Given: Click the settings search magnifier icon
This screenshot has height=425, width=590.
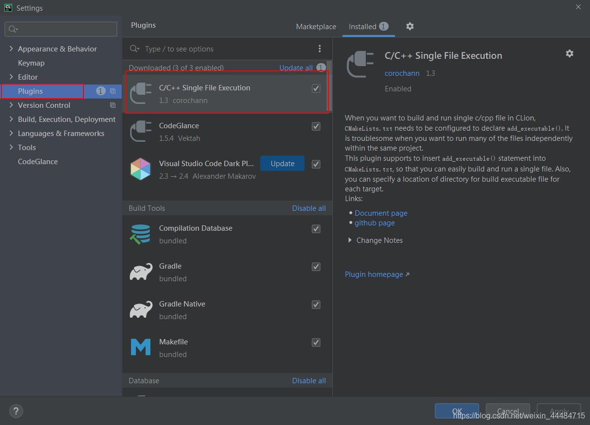Looking at the screenshot, I should [x=13, y=29].
